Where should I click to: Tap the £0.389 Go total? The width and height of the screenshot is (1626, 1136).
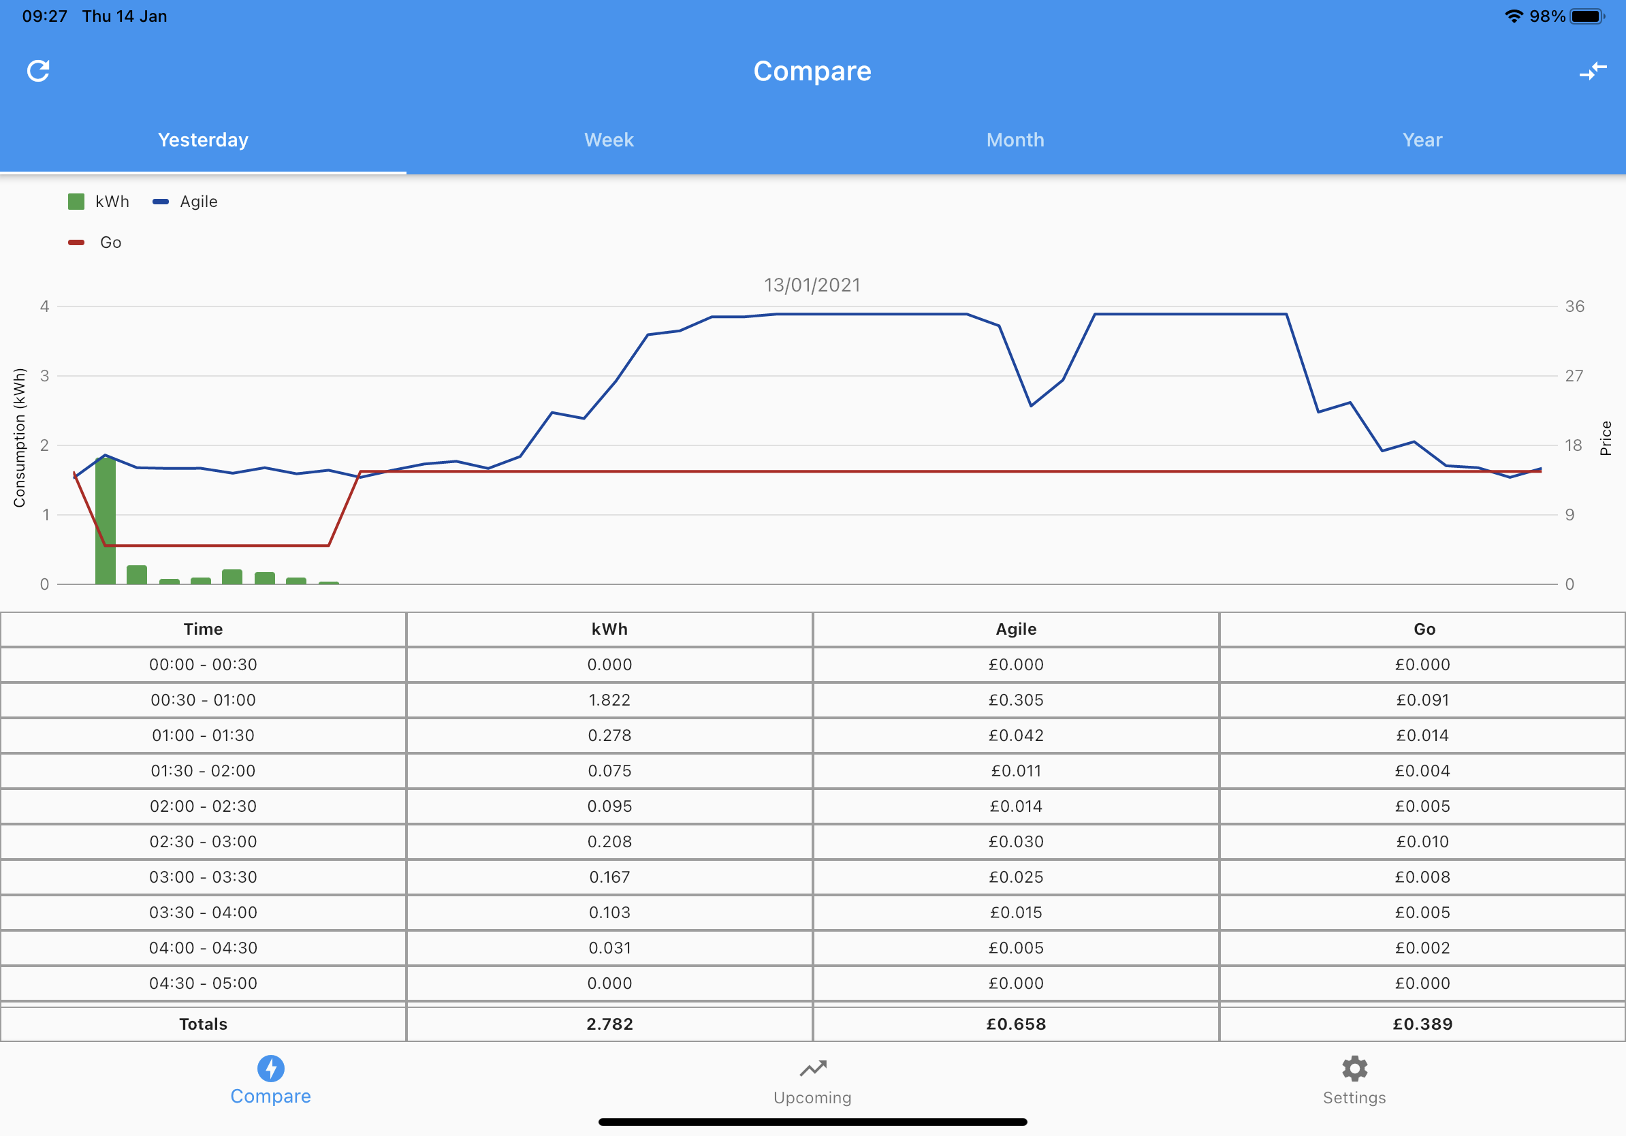[x=1423, y=1024]
